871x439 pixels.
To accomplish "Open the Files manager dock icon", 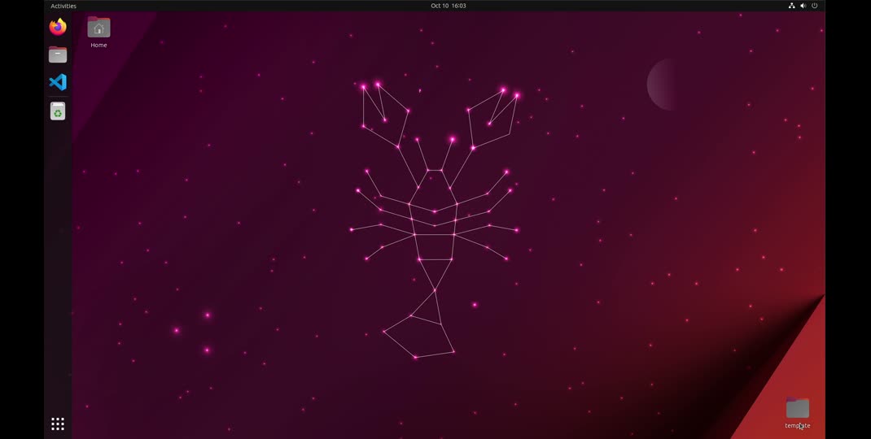I will tap(58, 54).
